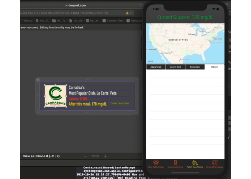This screenshot has width=251, height=179.
Task: Click the Current Glucose: 120 mg/dL label
Action: [x=185, y=17]
